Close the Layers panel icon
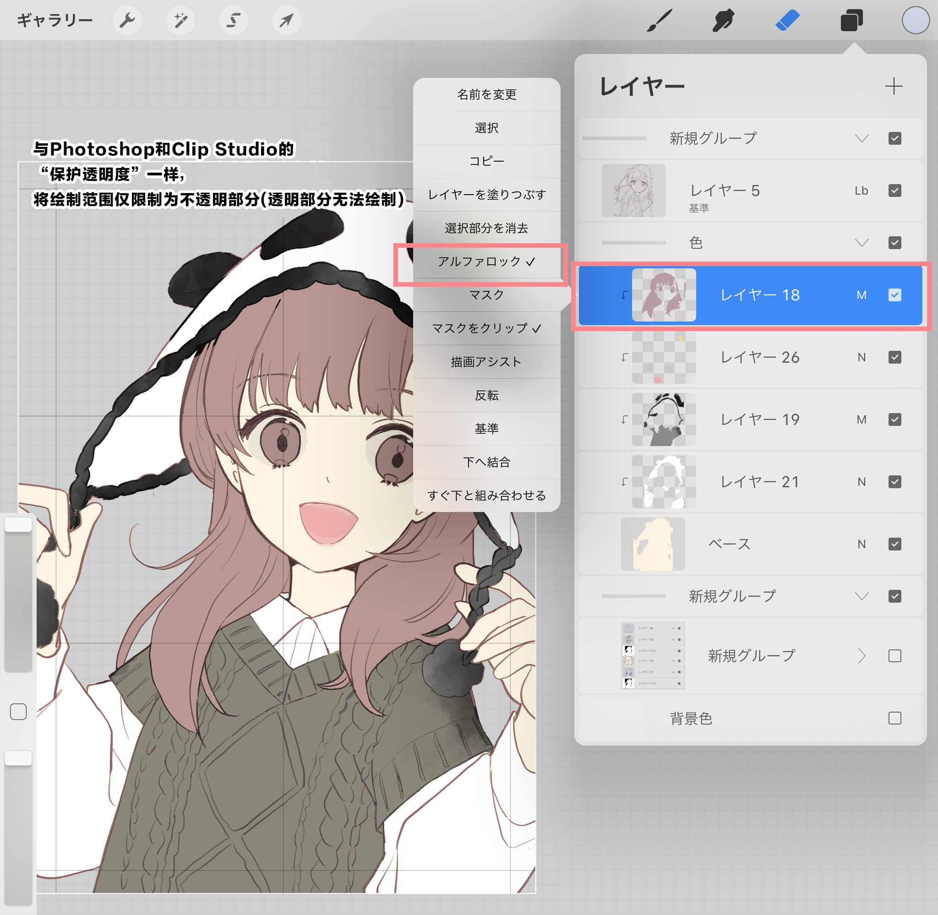Image resolution: width=938 pixels, height=915 pixels. [851, 21]
